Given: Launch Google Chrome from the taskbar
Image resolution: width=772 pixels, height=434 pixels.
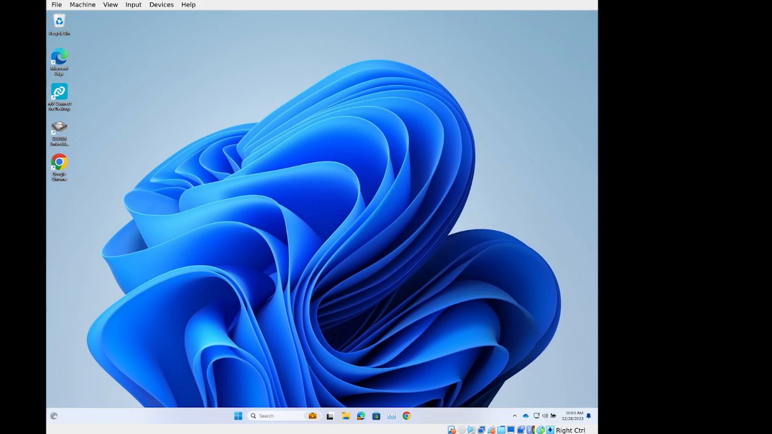Looking at the screenshot, I should [x=407, y=416].
